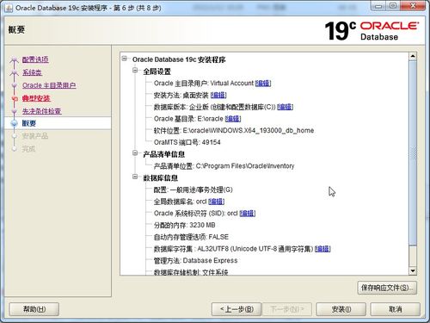This screenshot has height=323, width=430.
Task: Return to the 典型安装 step
Action: click(36, 98)
